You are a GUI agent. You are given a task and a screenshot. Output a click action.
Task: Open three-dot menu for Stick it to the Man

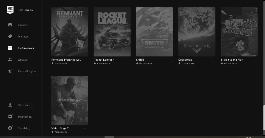pos(254,60)
